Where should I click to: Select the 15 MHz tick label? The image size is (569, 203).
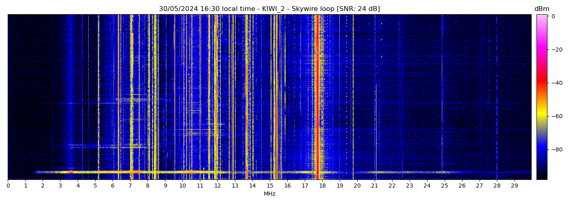pyautogui.click(x=270, y=186)
